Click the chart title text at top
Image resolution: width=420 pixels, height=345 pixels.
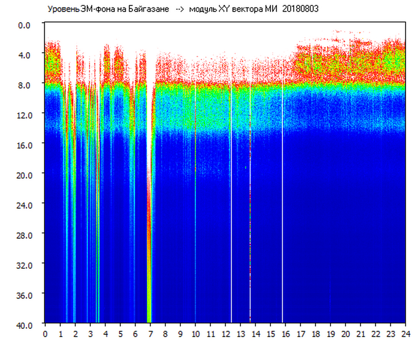click(183, 9)
